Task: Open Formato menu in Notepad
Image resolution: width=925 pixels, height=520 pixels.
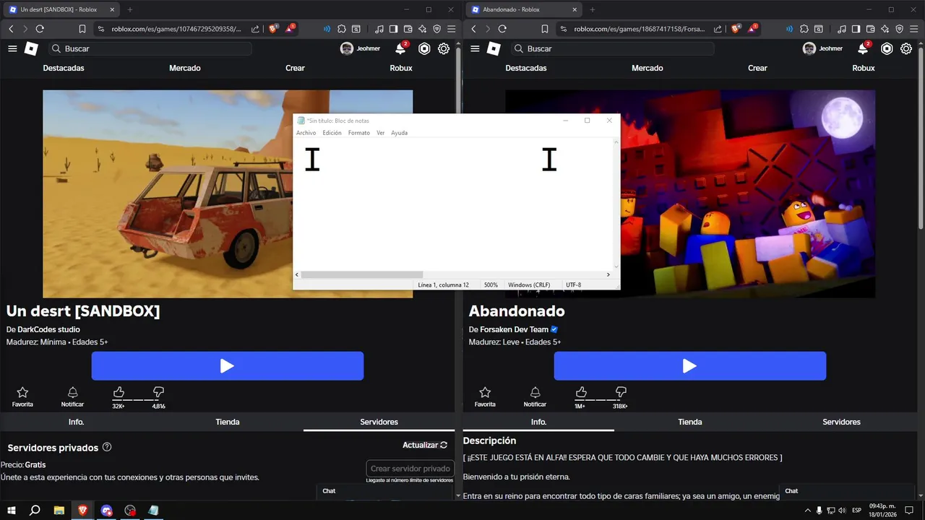Action: tap(358, 133)
